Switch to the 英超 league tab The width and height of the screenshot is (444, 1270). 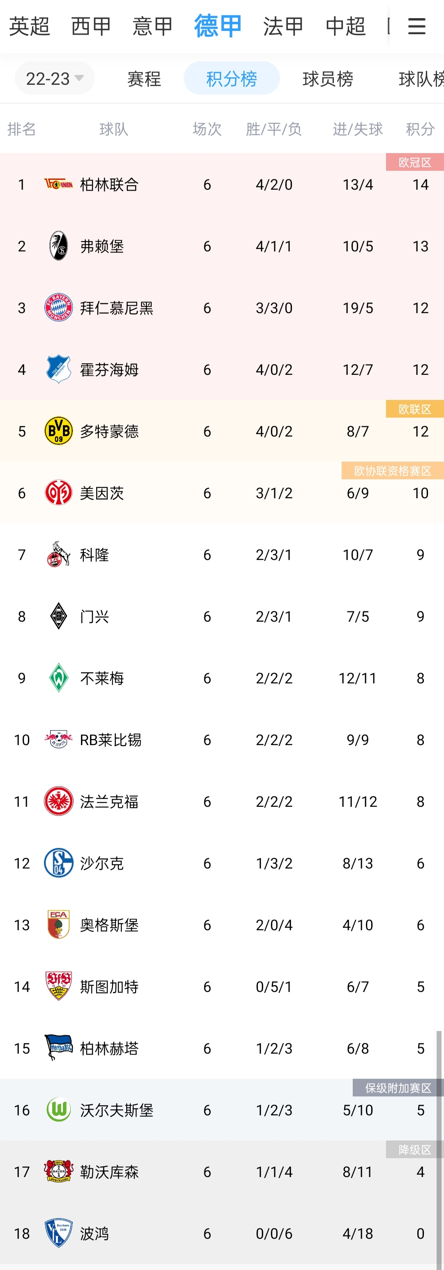point(30,26)
